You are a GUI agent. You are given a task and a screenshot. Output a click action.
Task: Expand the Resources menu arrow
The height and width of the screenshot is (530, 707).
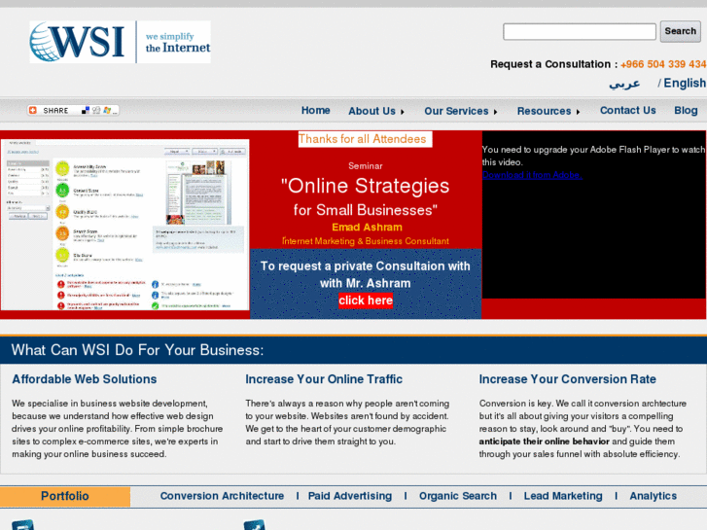click(x=578, y=112)
